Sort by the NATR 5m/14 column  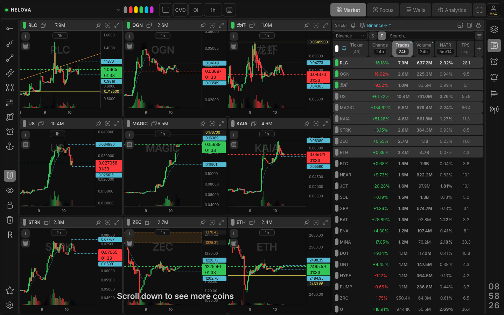[x=446, y=49]
